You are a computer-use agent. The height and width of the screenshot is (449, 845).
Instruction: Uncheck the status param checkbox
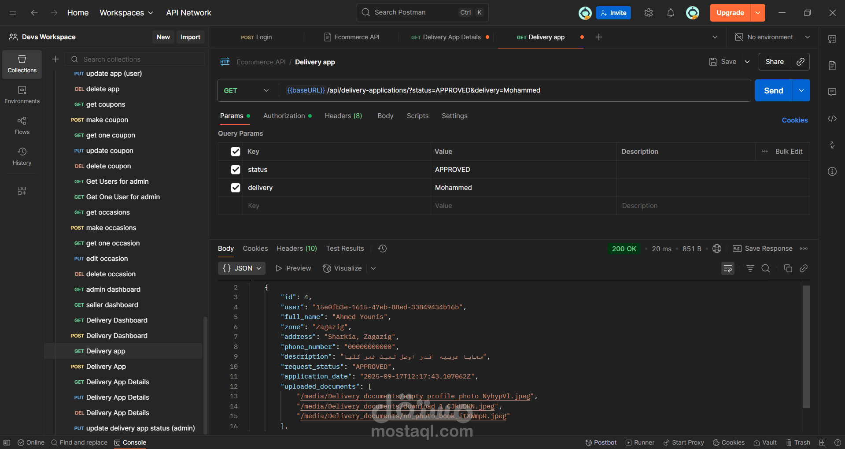(236, 170)
